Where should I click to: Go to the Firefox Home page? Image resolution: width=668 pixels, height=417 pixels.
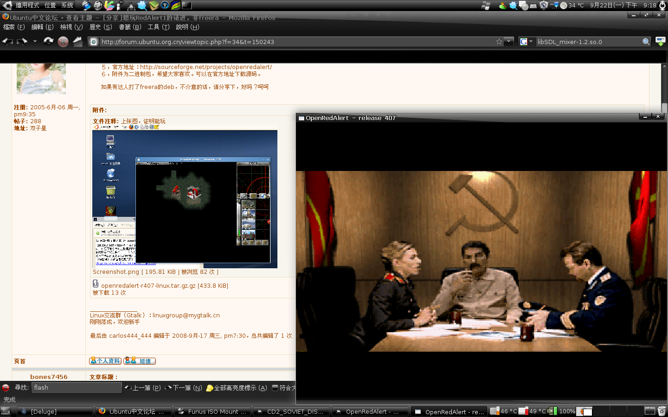click(x=77, y=41)
